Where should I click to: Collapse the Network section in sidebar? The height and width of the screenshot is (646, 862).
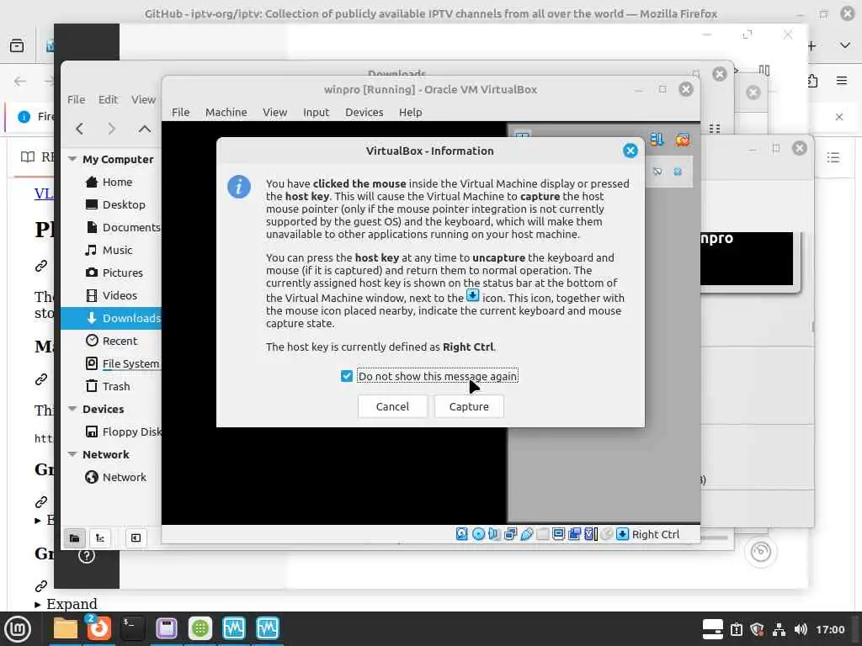coord(72,454)
